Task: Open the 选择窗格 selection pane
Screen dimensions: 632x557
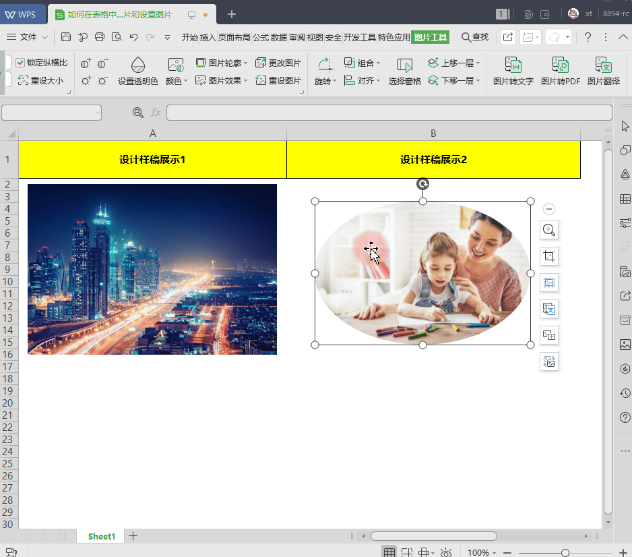Action: click(405, 71)
